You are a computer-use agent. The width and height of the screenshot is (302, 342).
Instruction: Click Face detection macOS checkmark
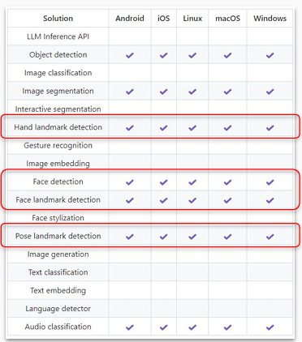click(x=227, y=182)
